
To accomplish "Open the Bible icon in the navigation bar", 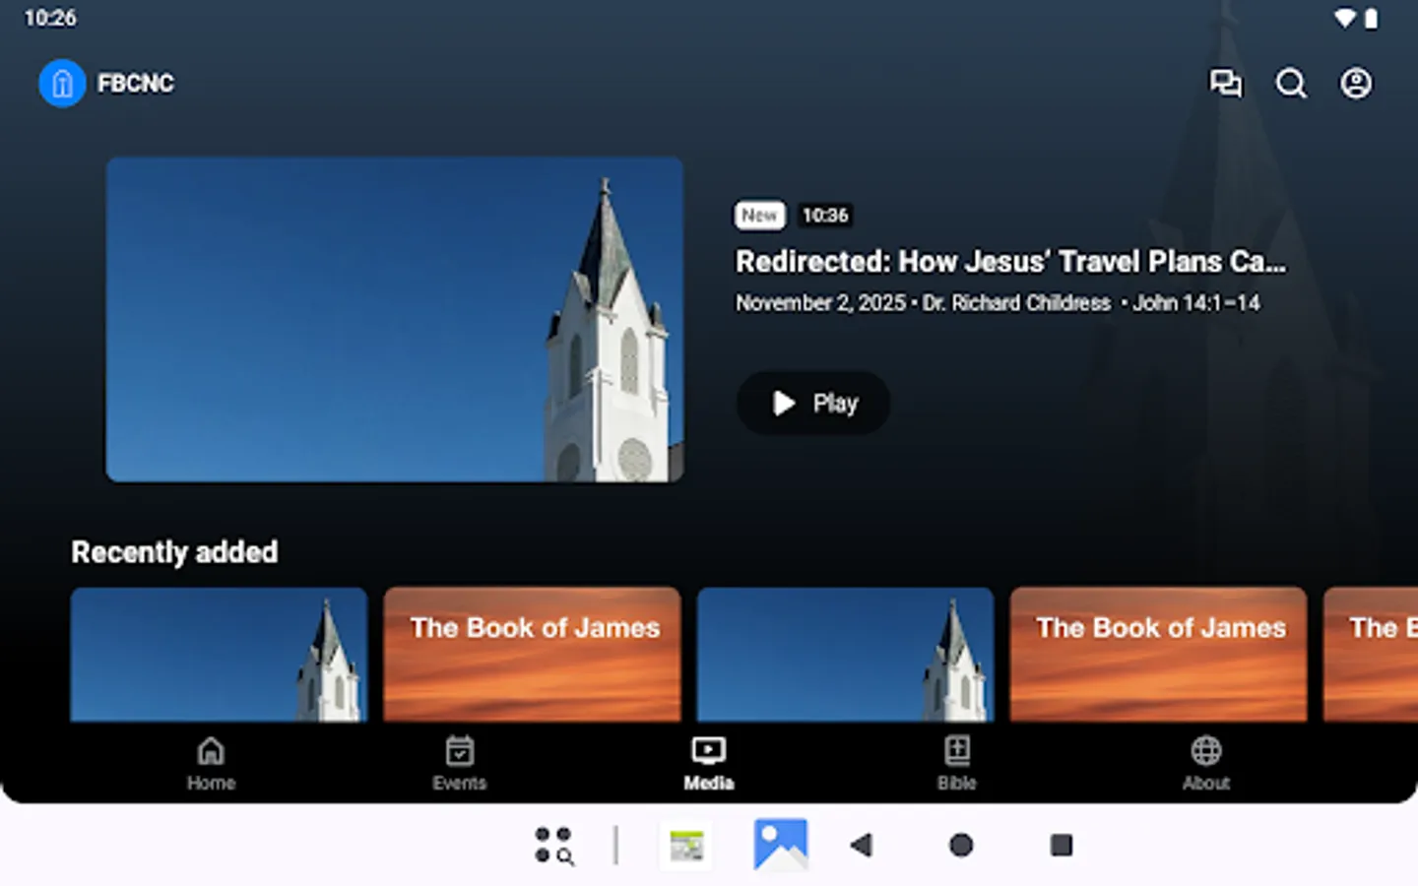I will coord(957,751).
